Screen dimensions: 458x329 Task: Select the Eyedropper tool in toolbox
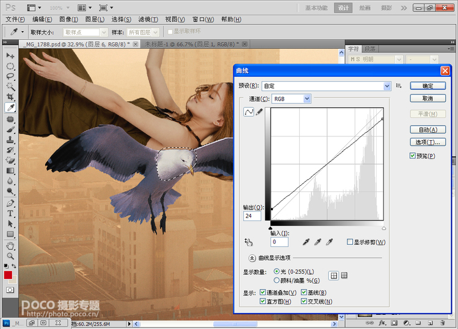coord(10,107)
